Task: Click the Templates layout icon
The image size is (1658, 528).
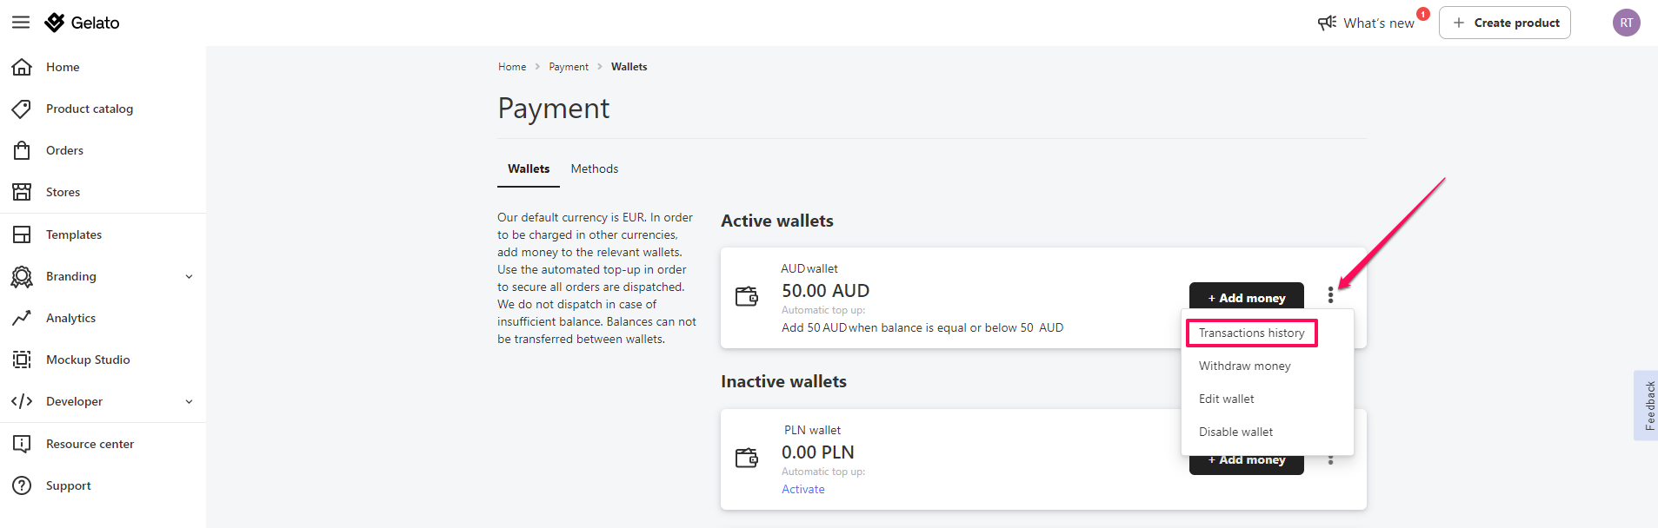Action: (22, 234)
